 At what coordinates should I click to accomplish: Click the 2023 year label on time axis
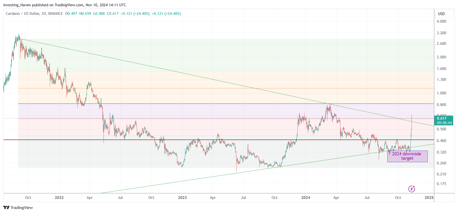(x=182, y=198)
